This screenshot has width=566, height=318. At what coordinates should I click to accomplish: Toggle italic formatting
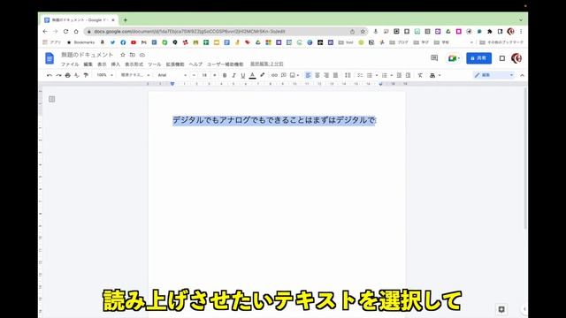point(233,75)
